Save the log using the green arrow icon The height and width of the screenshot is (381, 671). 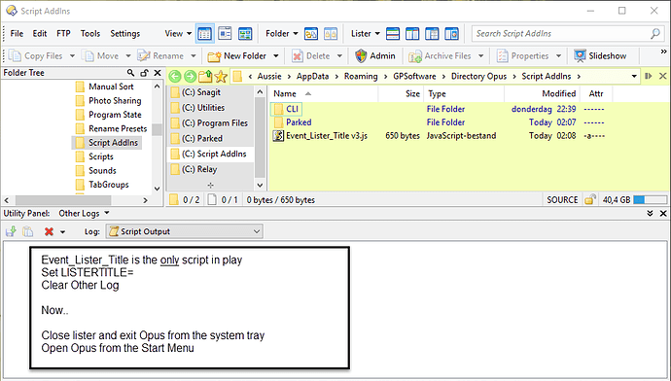tap(11, 231)
